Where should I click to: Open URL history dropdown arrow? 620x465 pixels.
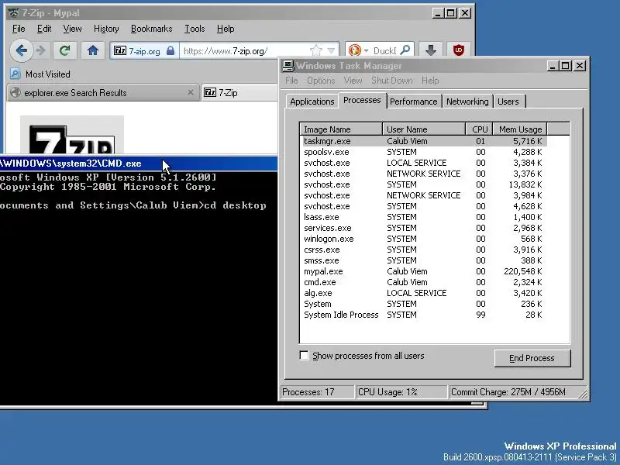332,50
